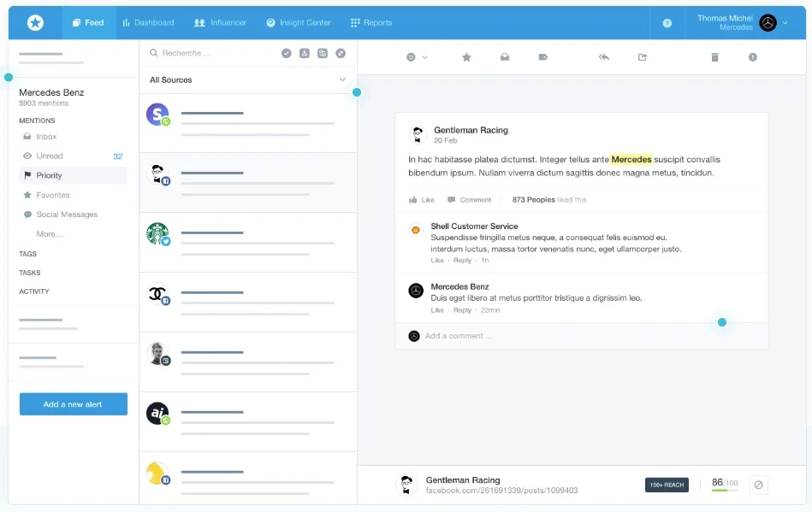
Task: Click the info alert icon in toolbar
Action: [x=753, y=57]
